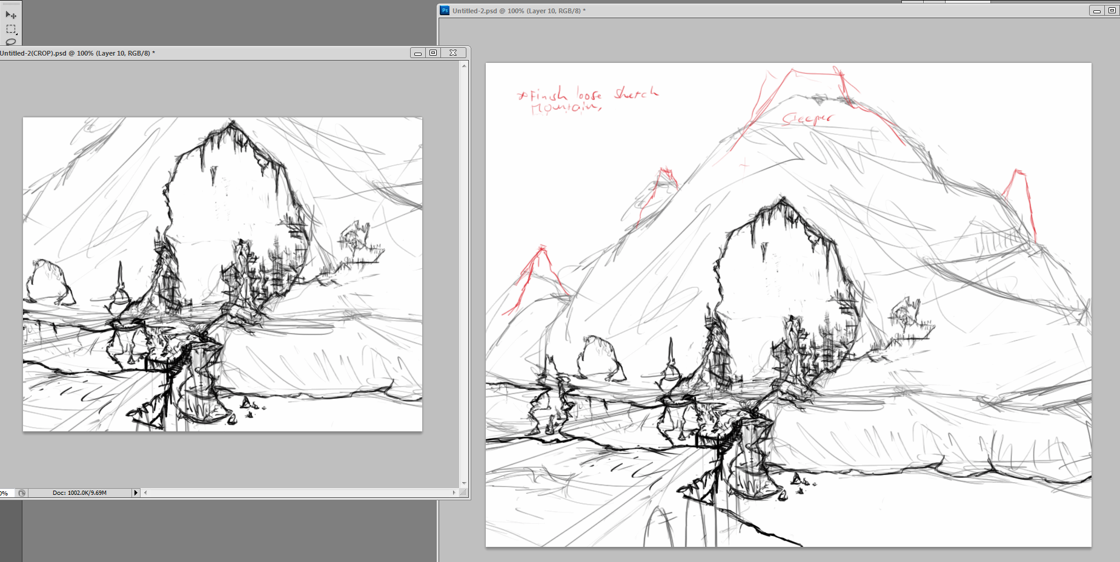Click the tools panel dotted grip handle
The height and width of the screenshot is (562, 1120).
point(11,4)
